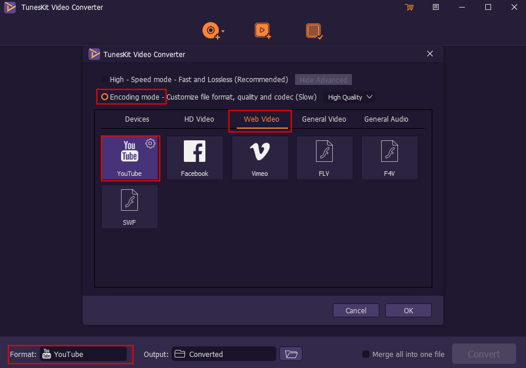The height and width of the screenshot is (368, 526).
Task: Open YouTube format settings gear
Action: pos(150,143)
